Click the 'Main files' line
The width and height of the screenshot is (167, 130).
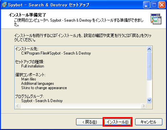[29, 79]
